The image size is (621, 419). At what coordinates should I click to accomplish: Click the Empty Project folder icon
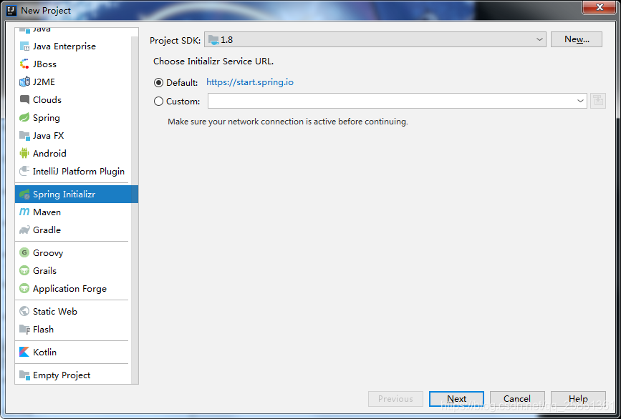coord(24,375)
